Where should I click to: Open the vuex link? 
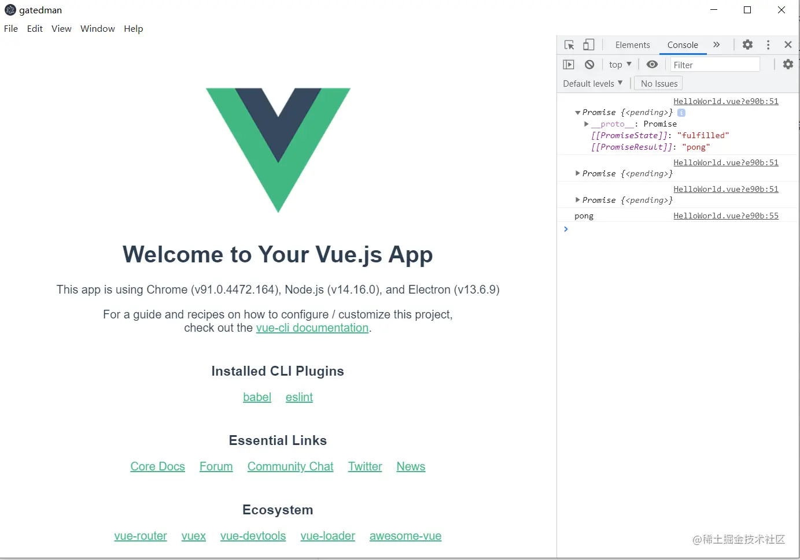(x=194, y=536)
